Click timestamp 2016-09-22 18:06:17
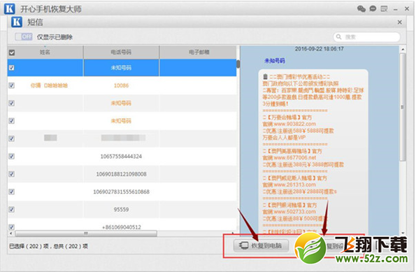 pos(319,49)
